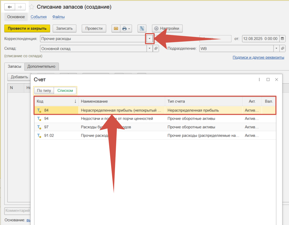
Task: Open calendar picker beside the date field
Action: coord(282,39)
